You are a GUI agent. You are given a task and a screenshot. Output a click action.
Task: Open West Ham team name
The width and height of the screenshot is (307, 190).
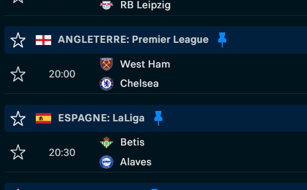point(145,64)
